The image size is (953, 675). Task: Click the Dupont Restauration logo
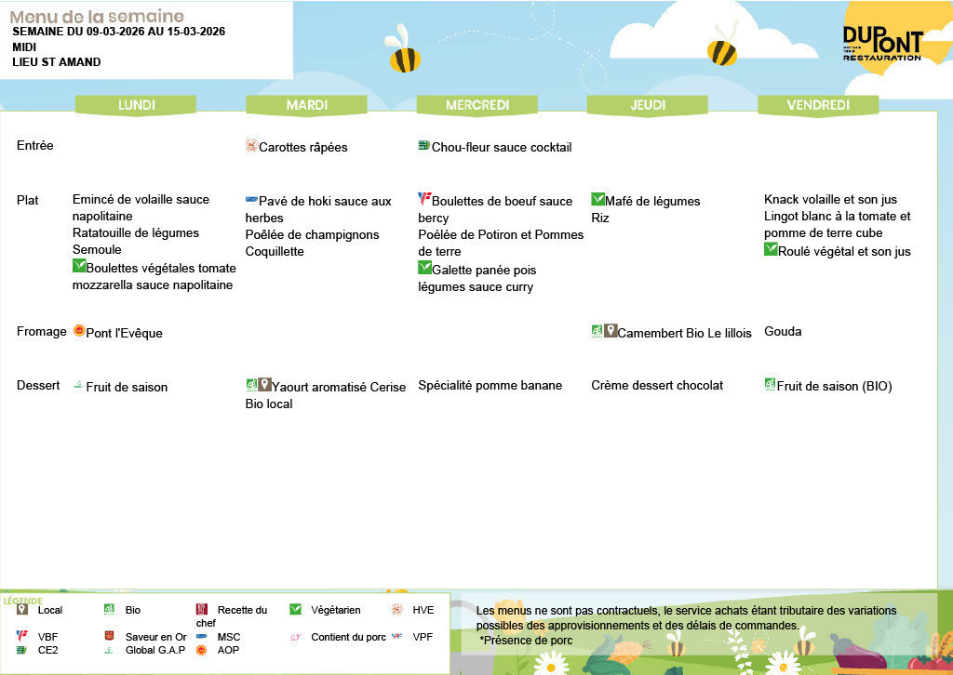tap(881, 43)
